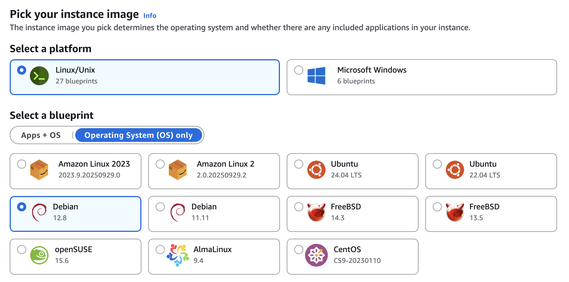Select the Microsoft Windows platform radio button
Screen dimensions: 569x282
[x=298, y=70]
